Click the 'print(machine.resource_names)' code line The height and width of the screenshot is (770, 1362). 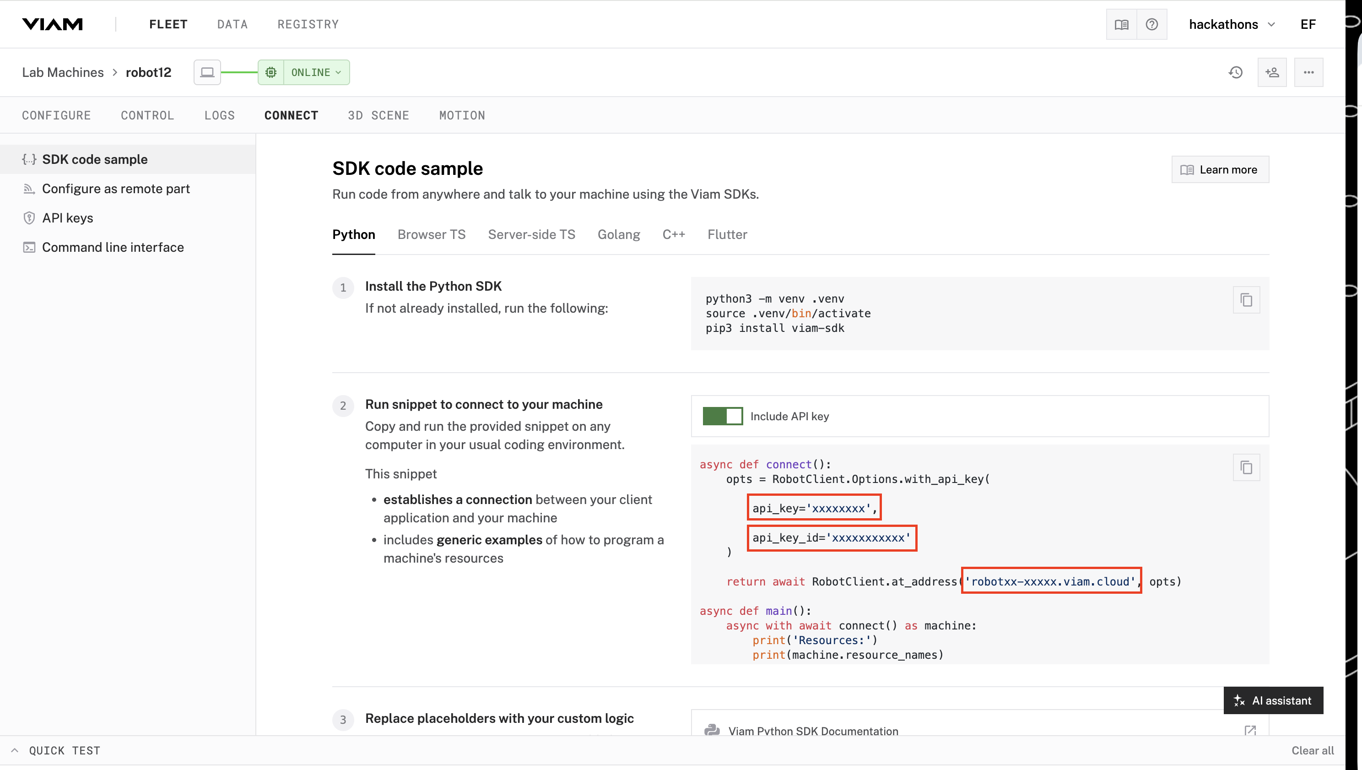[848, 655]
